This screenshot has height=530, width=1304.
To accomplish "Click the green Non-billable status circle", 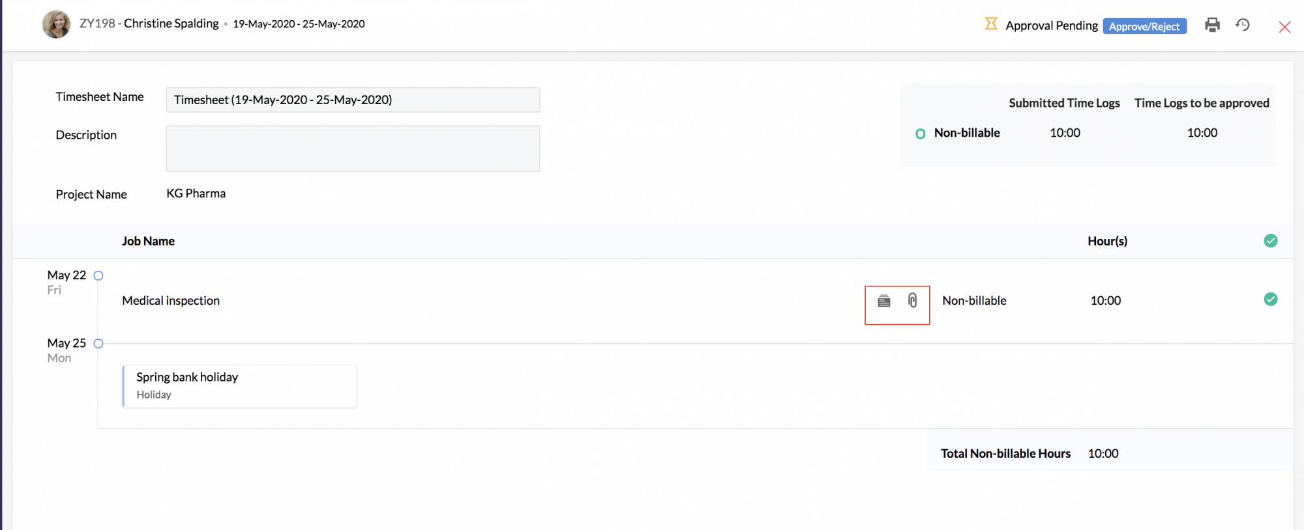I will pyautogui.click(x=921, y=134).
